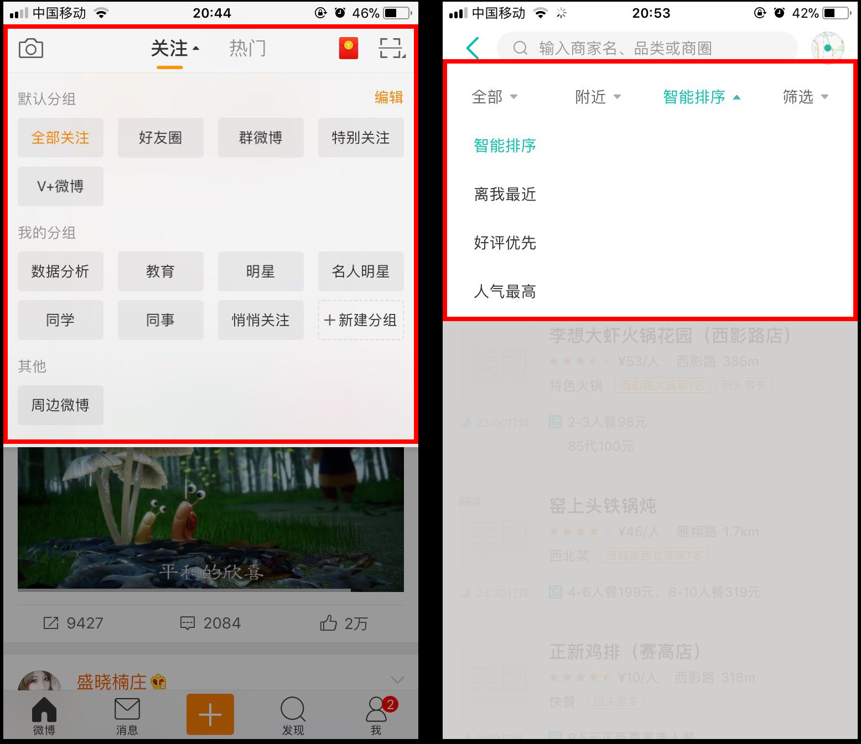Open the map icon beside search bar

pos(827,48)
